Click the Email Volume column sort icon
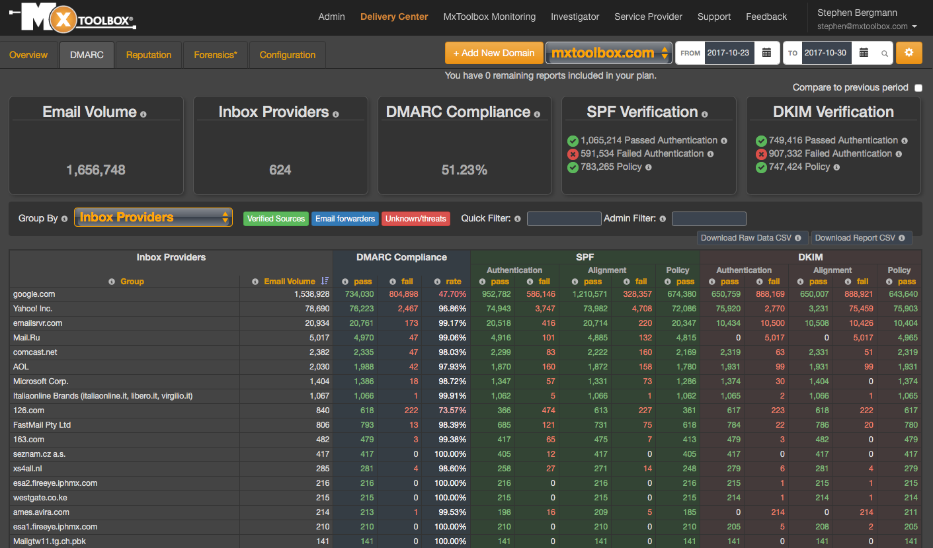The width and height of the screenshot is (933, 548). [324, 281]
